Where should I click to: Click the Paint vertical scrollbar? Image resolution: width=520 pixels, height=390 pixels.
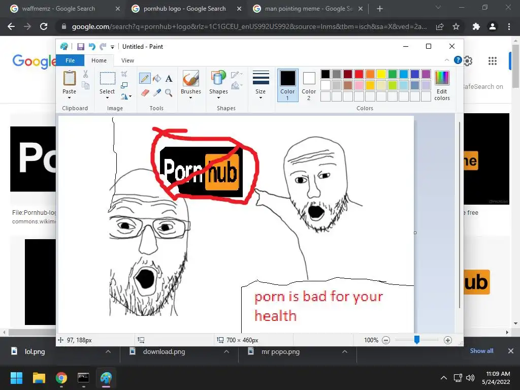pos(459,215)
